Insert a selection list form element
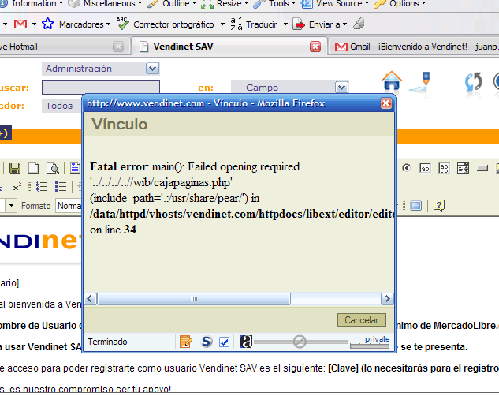This screenshot has height=396, width=499. pyautogui.click(x=463, y=168)
